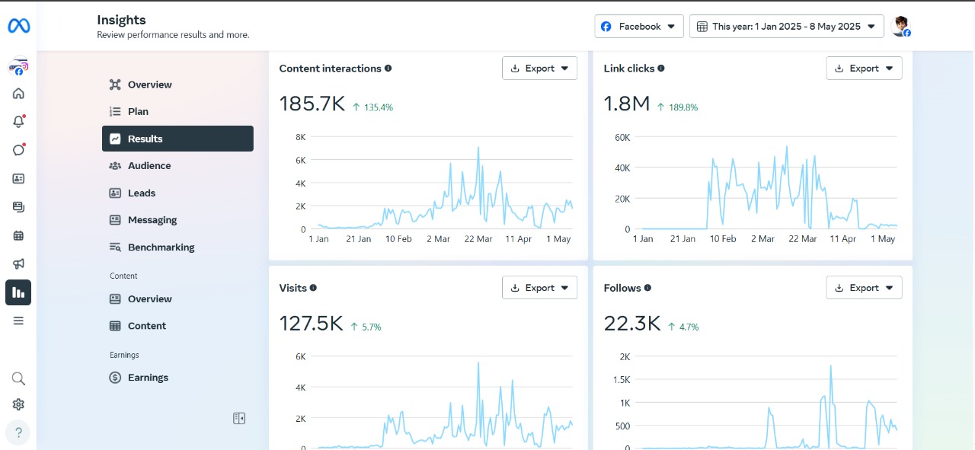Expand Export dropdown for Link clicks
Viewport: 975px width, 450px height.
864,69
